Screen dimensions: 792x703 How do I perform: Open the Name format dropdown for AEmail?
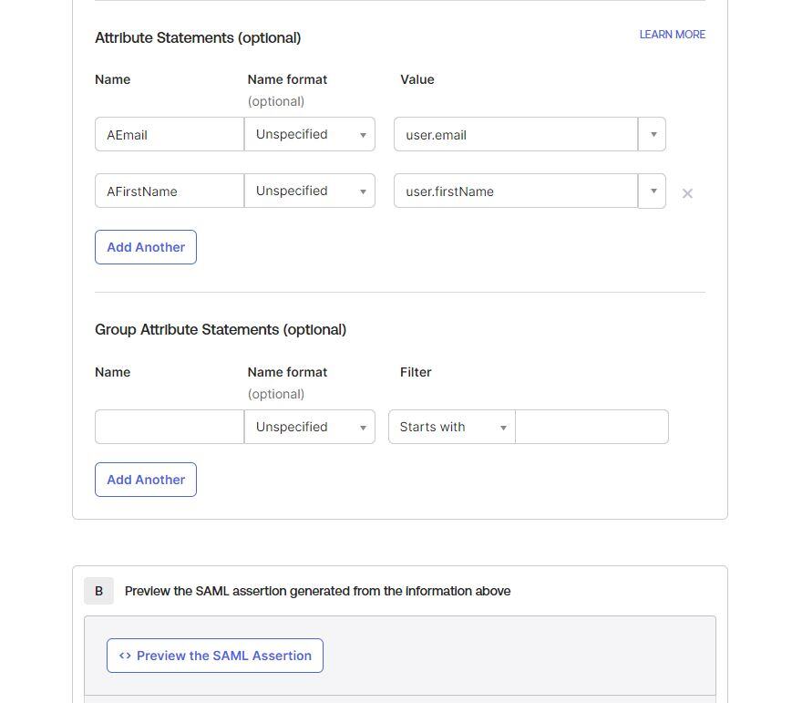[309, 134]
